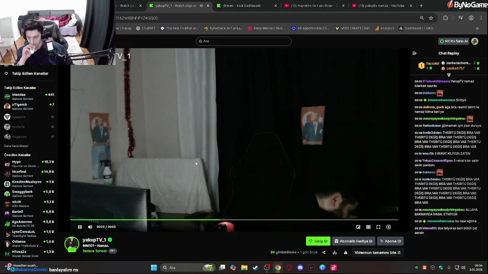Click the Ara search field on Kick
The width and height of the screenshot is (488, 274).
(x=244, y=41)
